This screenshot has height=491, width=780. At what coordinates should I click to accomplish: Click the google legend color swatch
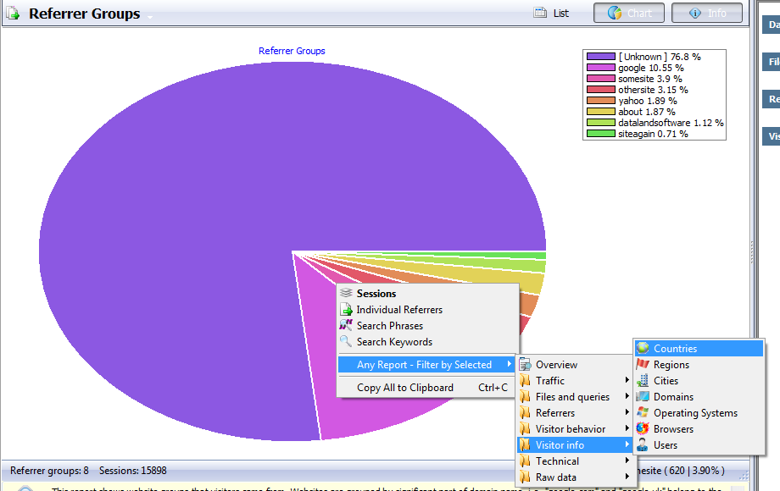pos(601,68)
